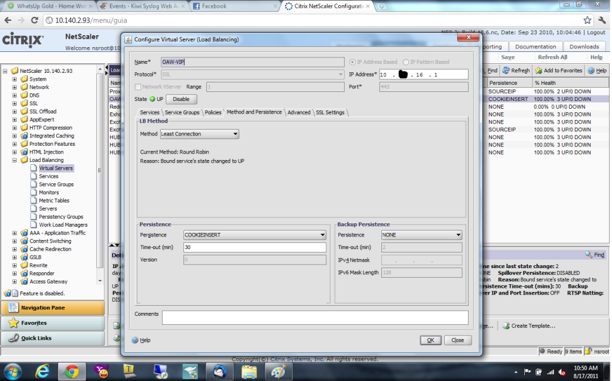This screenshot has width=612, height=381.
Task: Open the Protocol SSL dropdown
Action: (x=253, y=74)
